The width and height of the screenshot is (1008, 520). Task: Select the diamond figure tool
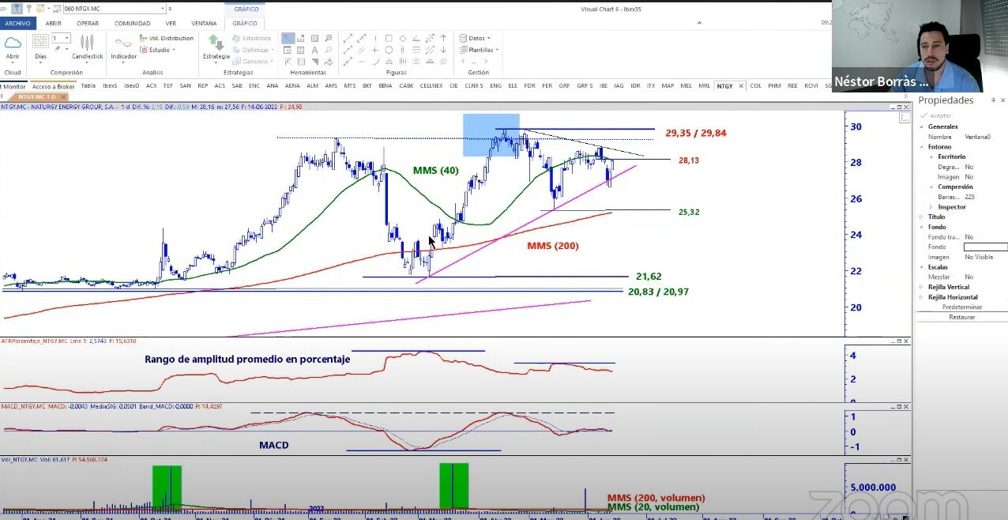click(x=402, y=38)
